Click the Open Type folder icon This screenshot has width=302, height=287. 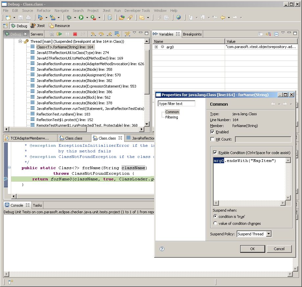pos(122,17)
